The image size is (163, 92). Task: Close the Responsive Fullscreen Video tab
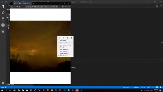pyautogui.click(x=31, y=4)
